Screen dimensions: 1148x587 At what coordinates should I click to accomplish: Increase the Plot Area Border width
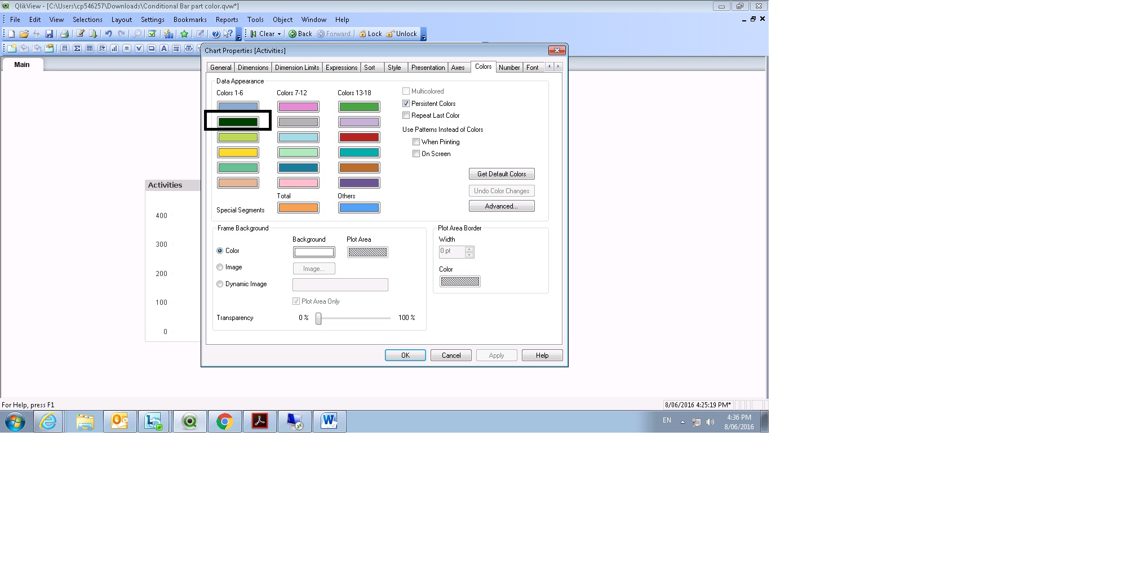(469, 249)
